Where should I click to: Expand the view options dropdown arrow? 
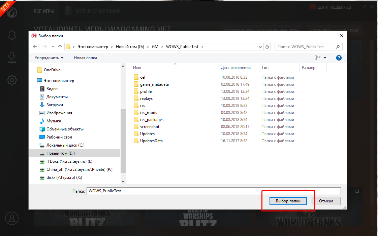pyautogui.click(x=325, y=58)
